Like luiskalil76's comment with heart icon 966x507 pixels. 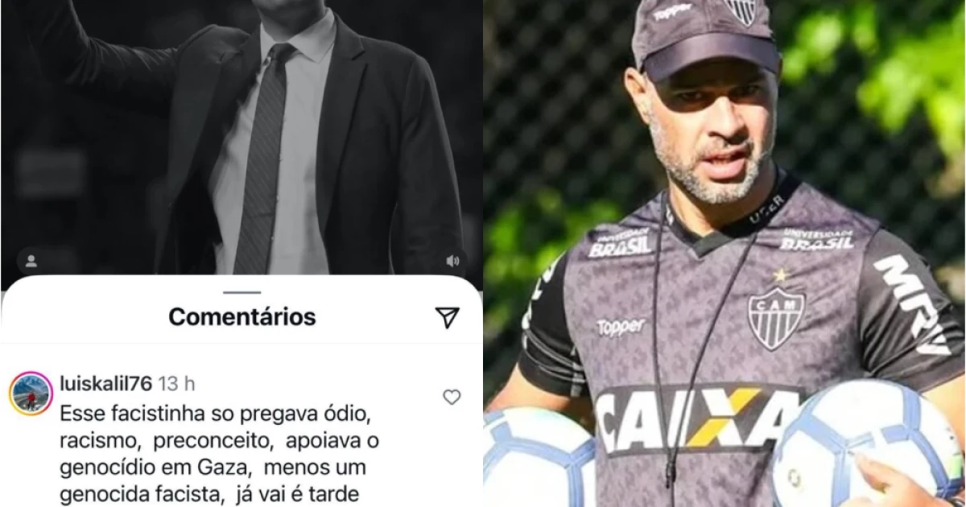[x=452, y=397]
